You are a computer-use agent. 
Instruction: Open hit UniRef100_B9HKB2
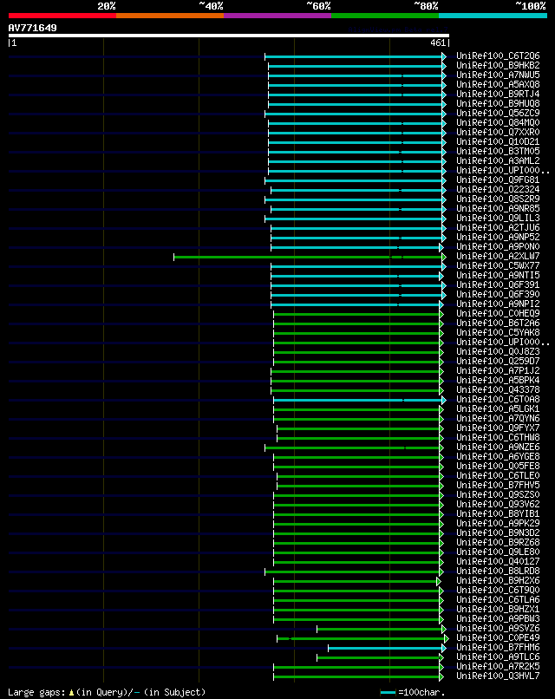pyautogui.click(x=498, y=66)
